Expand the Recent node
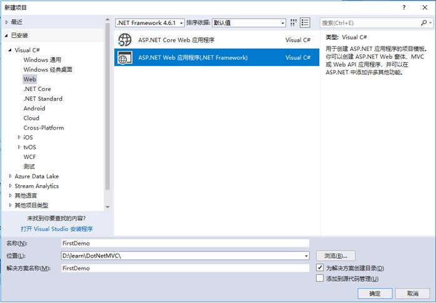Image resolution: width=436 pixels, height=303 pixels. tap(7, 22)
